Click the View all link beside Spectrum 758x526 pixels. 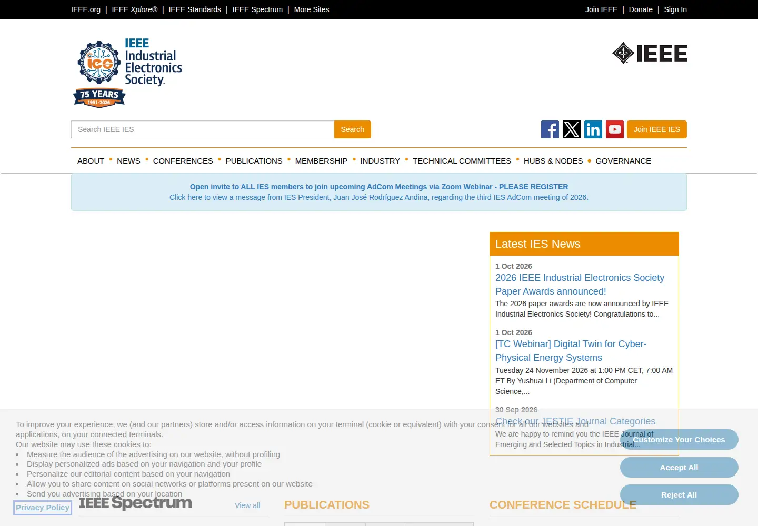pos(247,505)
